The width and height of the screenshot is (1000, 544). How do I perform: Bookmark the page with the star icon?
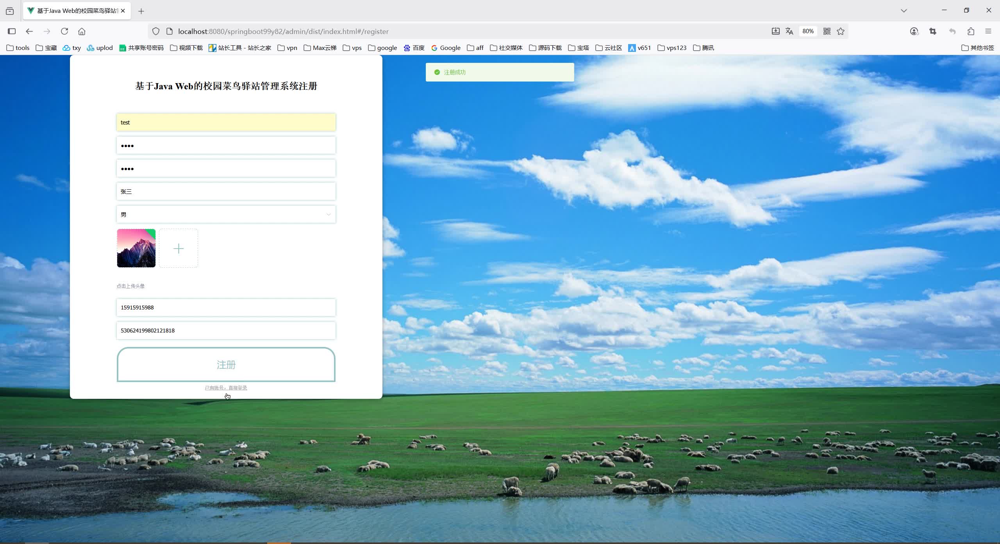coord(840,31)
